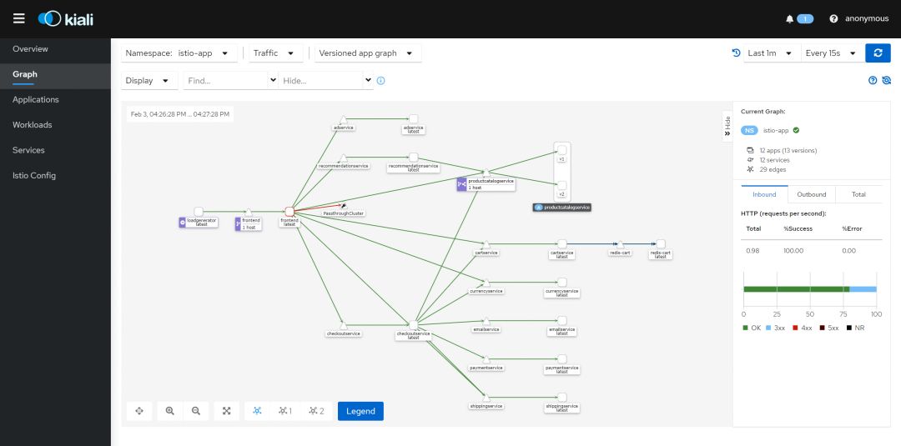Click in the Find text field
The height and width of the screenshot is (446, 901).
tap(226, 81)
